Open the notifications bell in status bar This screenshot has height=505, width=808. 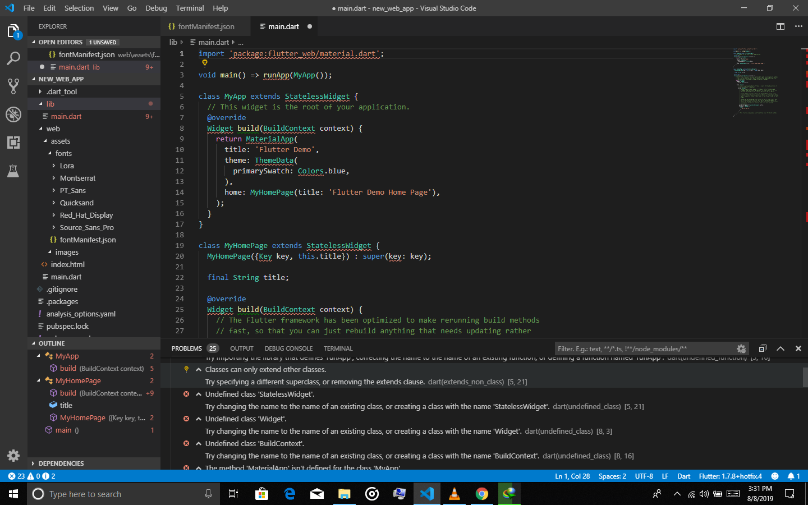point(793,476)
